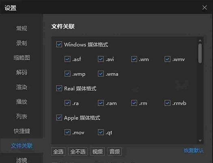This screenshot has width=213, height=163.
Task: Toggle the .mov checkbox
Action: point(67,132)
